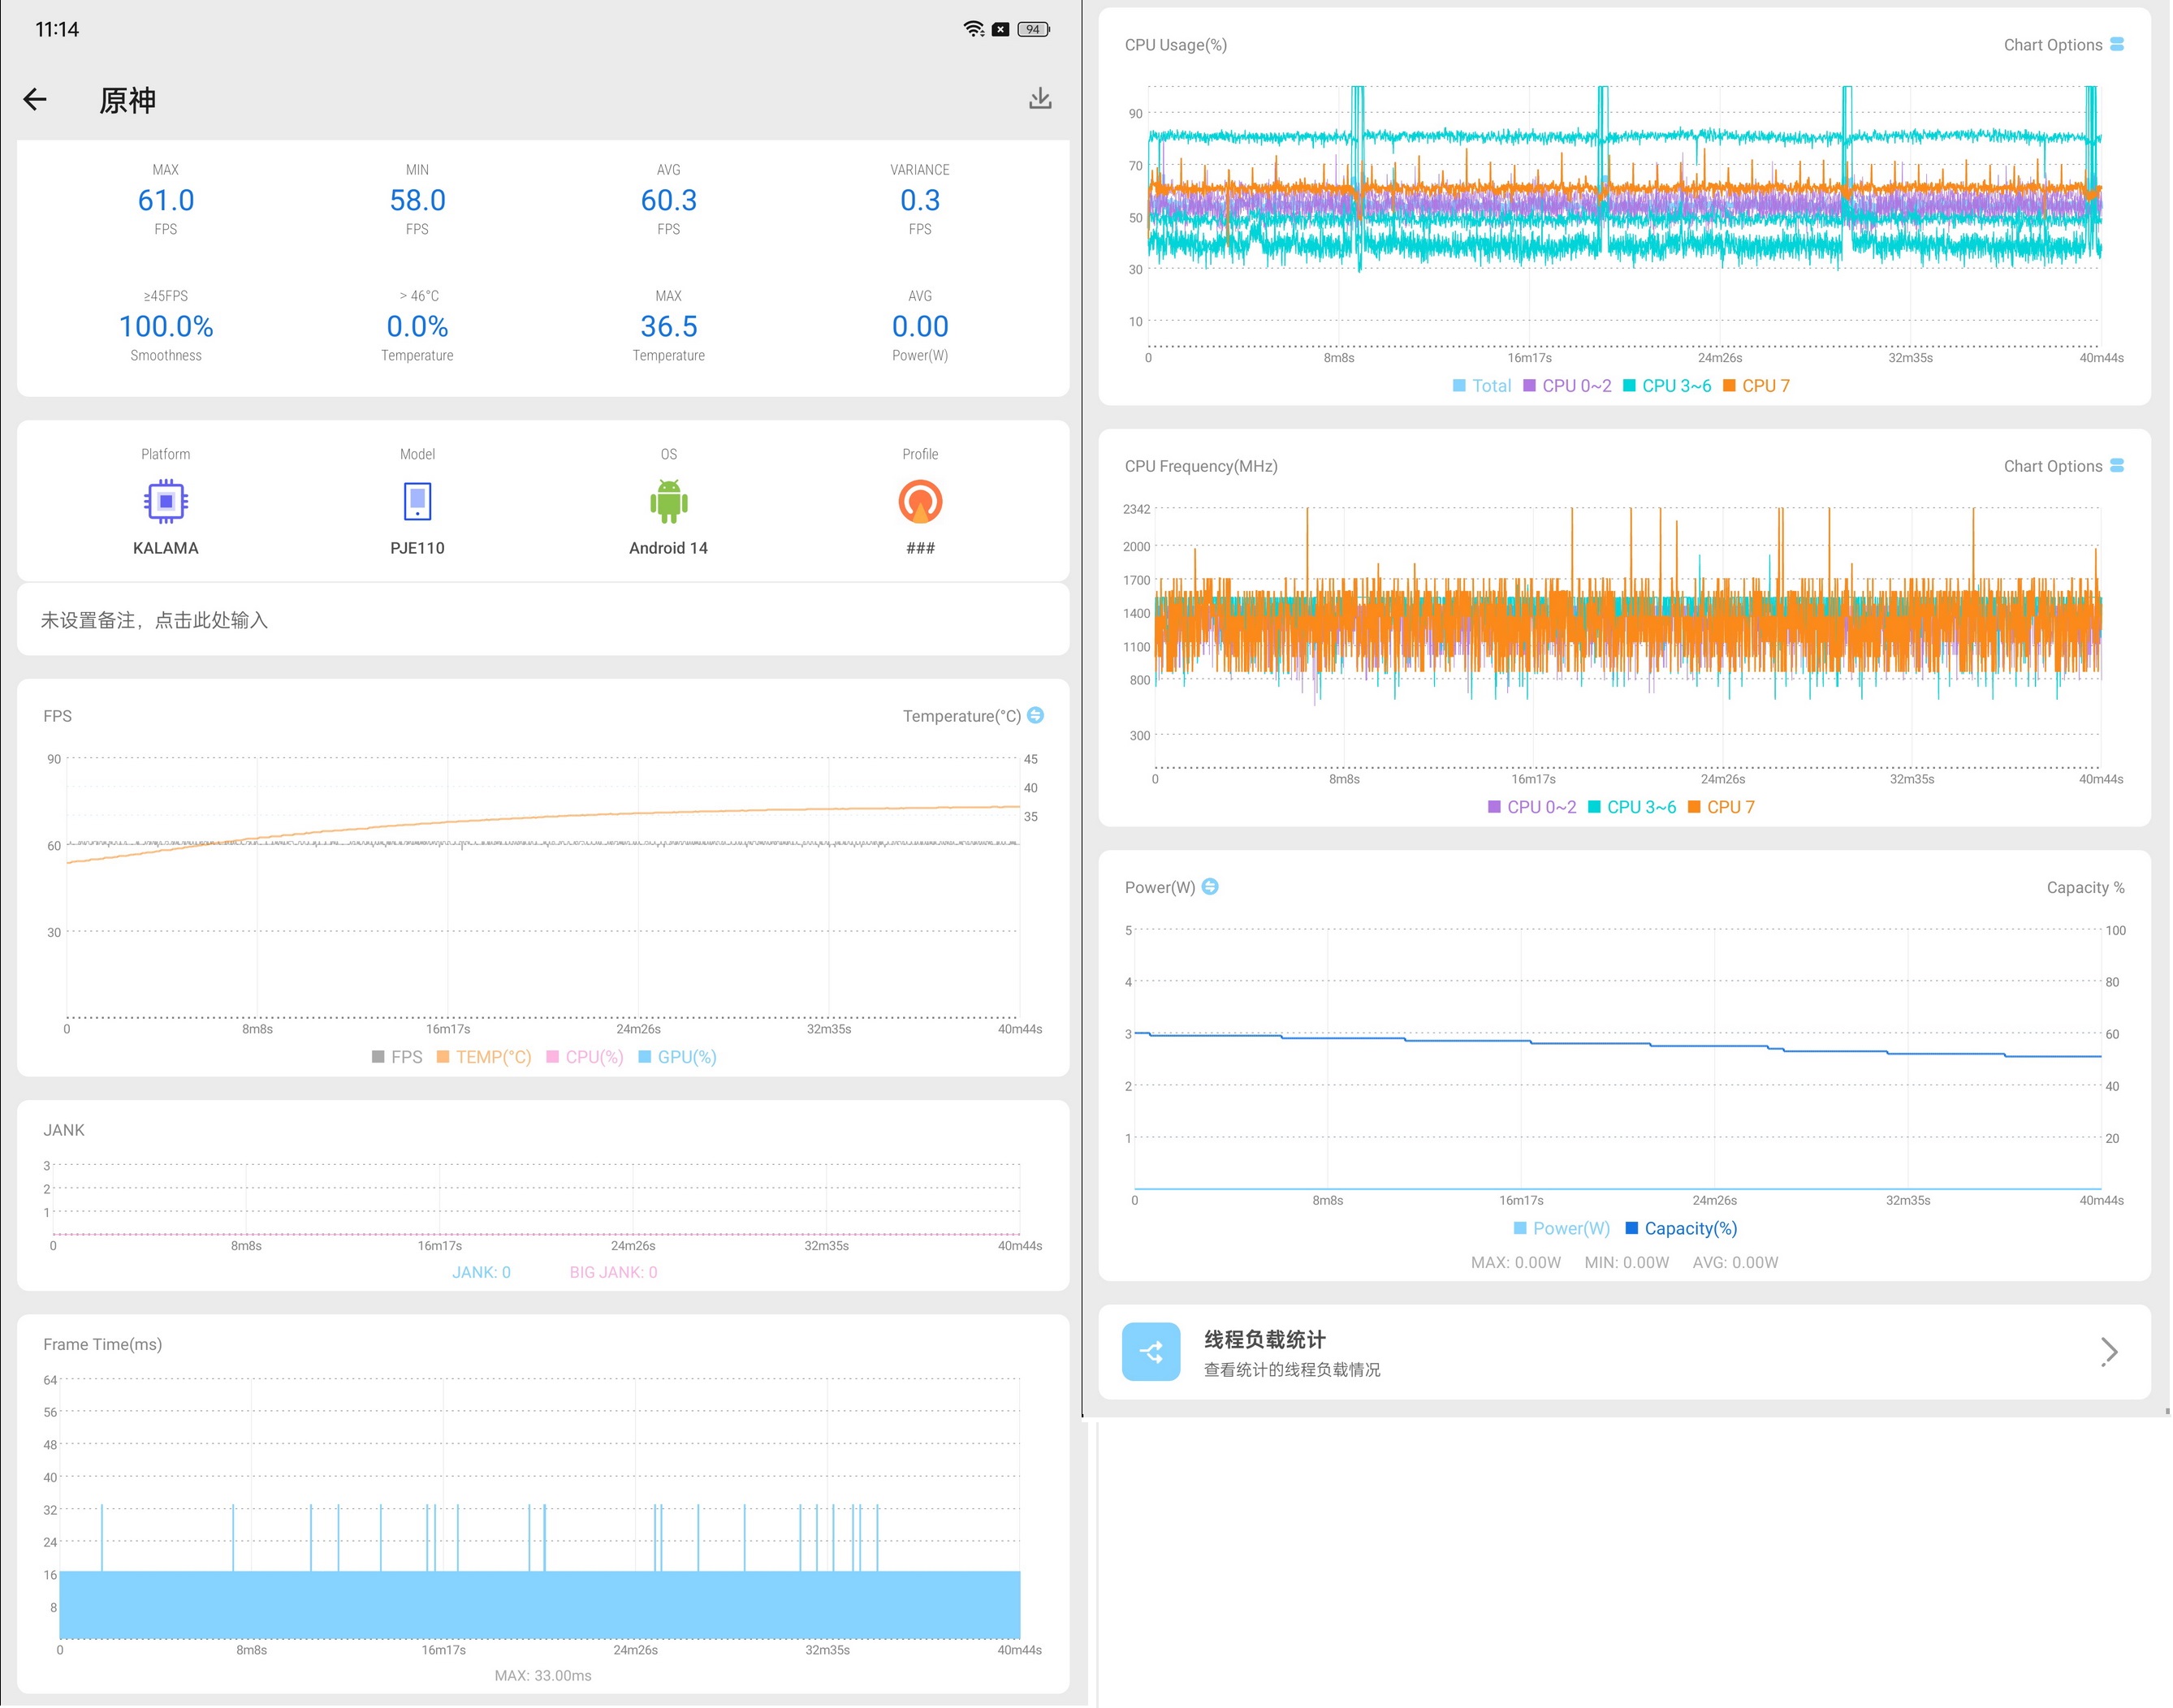
Task: Toggle Total series in CPU Usage legend
Action: click(1482, 386)
